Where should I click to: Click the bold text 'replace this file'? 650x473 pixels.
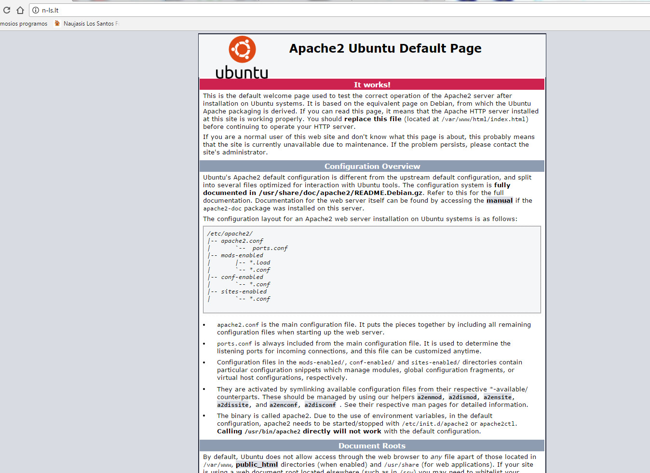[x=373, y=119]
